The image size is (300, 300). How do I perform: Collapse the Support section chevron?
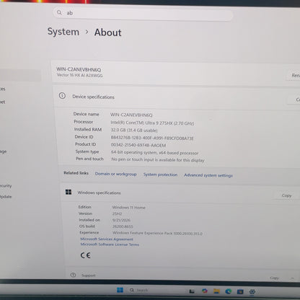click(292, 278)
